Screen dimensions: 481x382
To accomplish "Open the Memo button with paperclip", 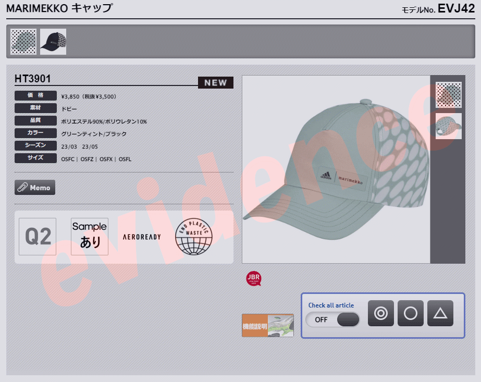I will pos(35,188).
